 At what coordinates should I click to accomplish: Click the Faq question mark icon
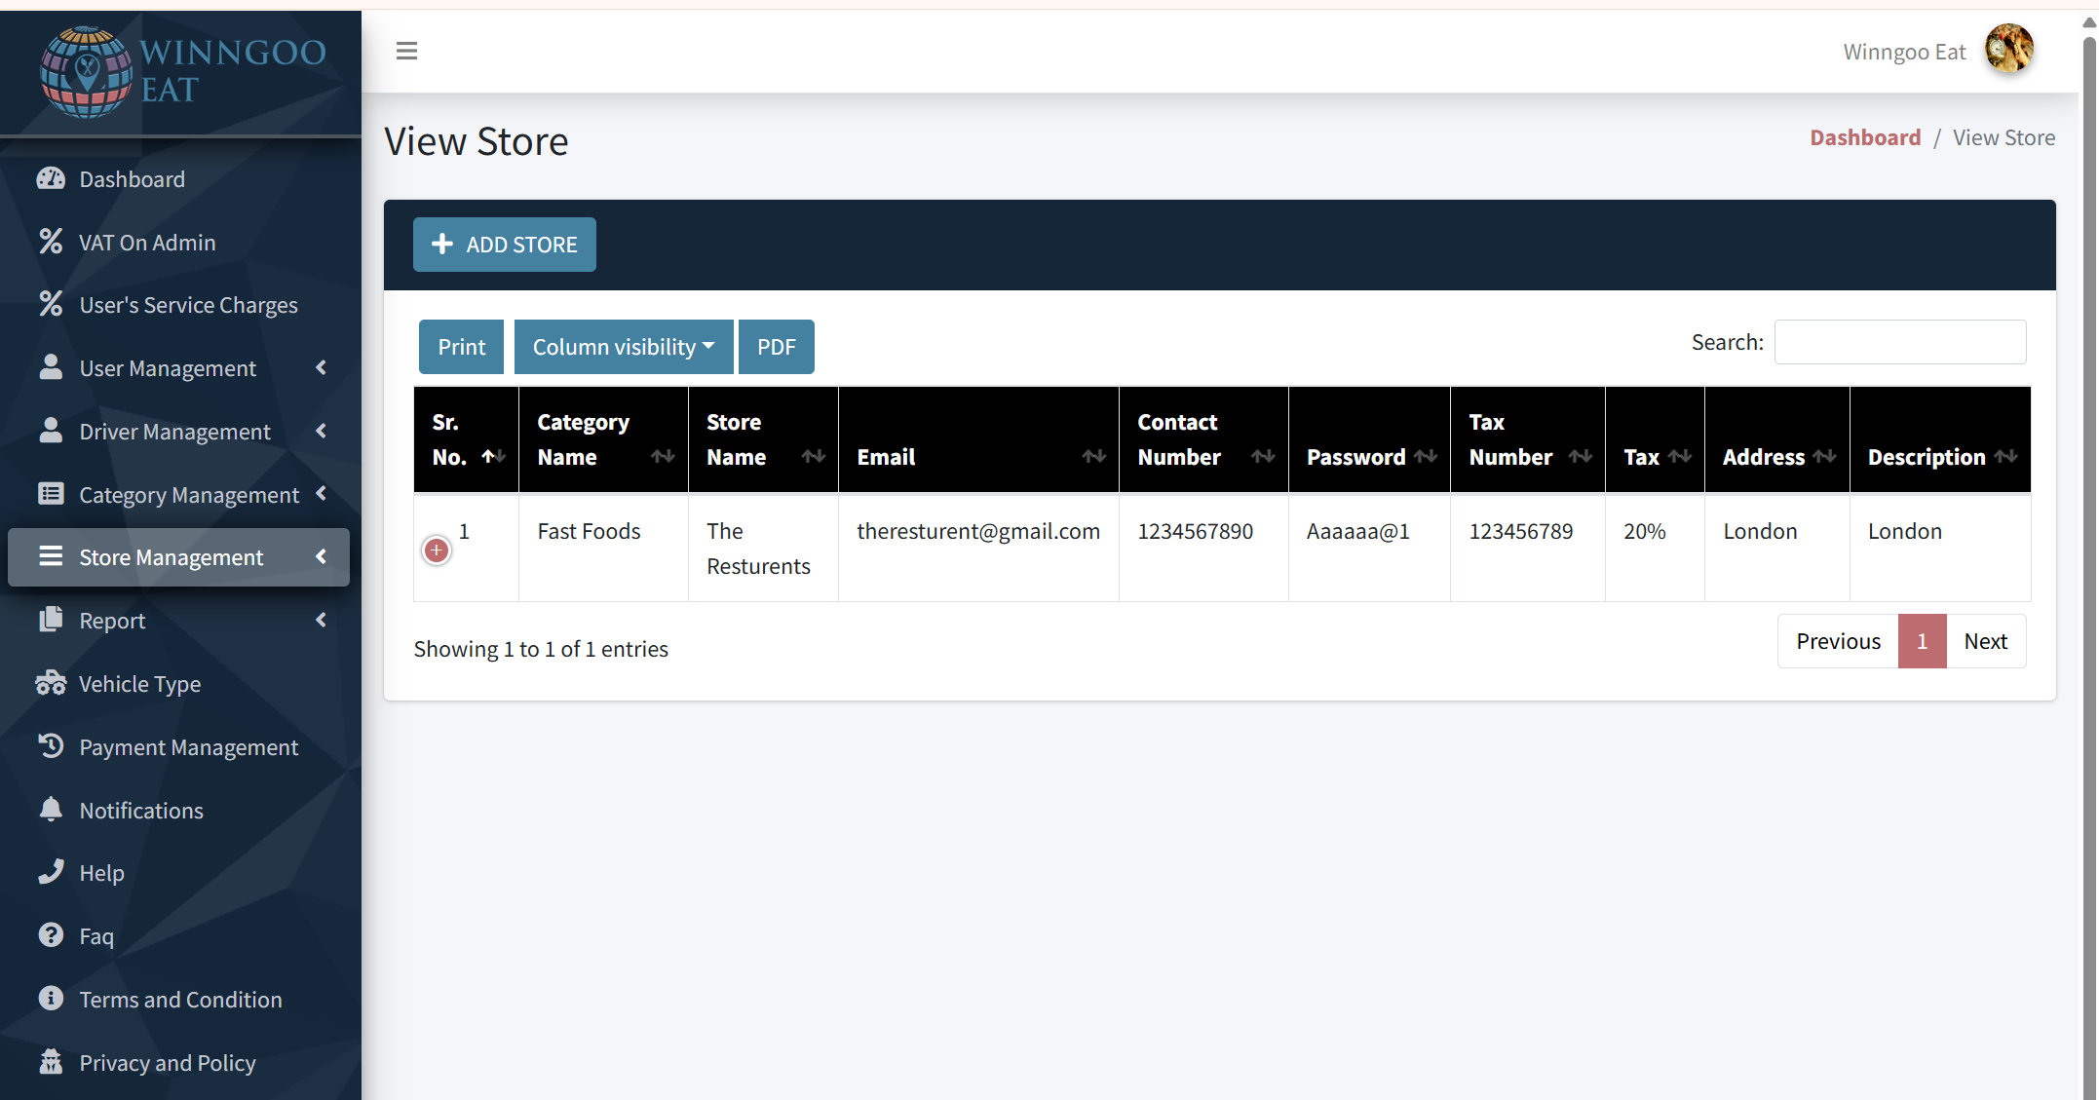click(51, 935)
